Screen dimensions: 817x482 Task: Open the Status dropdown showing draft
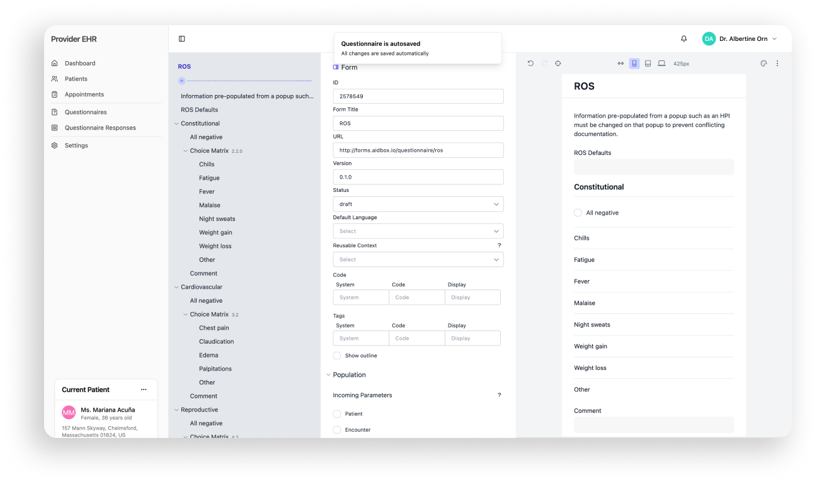(418, 205)
